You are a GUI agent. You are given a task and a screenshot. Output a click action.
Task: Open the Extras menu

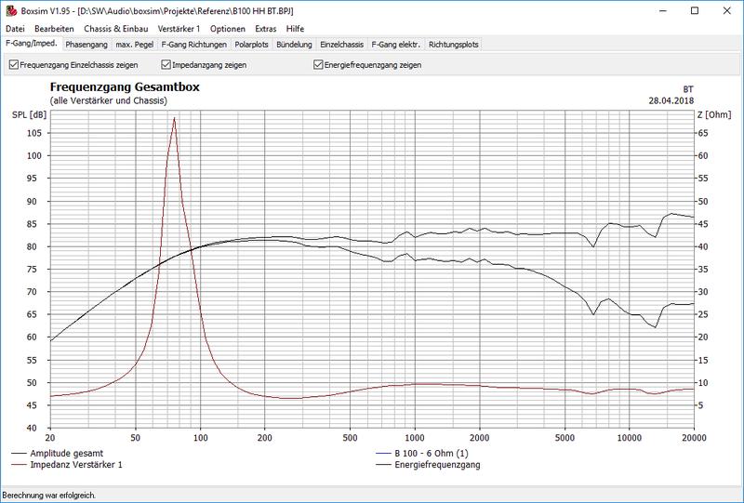[266, 29]
